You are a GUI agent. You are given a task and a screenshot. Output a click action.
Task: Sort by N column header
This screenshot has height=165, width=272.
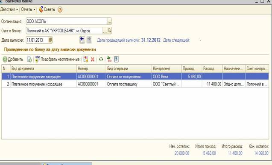[x=6, y=68]
